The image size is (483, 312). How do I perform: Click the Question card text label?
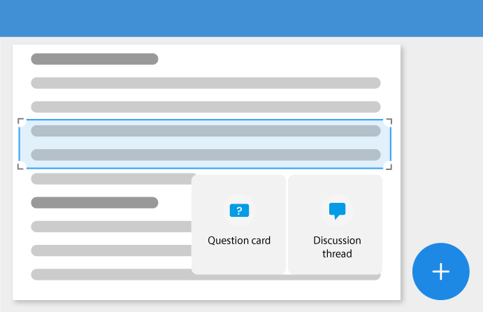tap(239, 241)
